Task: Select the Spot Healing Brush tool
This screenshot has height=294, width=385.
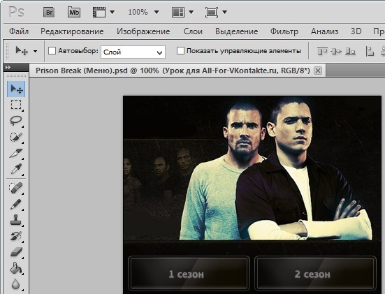Action: tap(16, 189)
